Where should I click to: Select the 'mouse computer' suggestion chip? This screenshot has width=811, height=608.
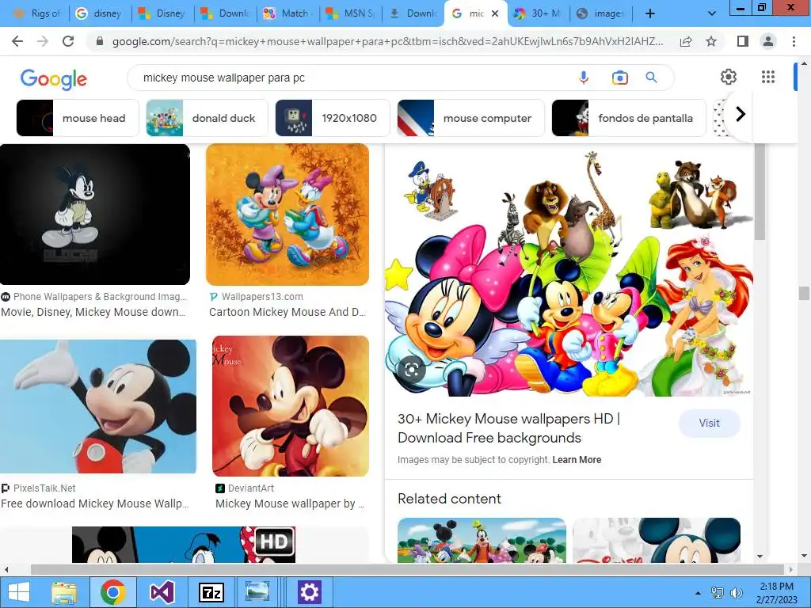470,118
